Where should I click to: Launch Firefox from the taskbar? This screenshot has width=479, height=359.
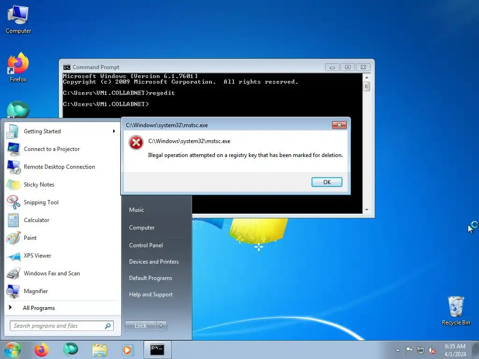click(x=42, y=350)
